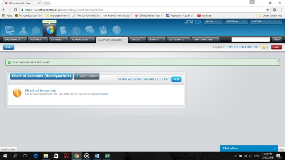Open the envelope mail module icon
The height and width of the screenshot is (160, 285).
click(x=36, y=30)
